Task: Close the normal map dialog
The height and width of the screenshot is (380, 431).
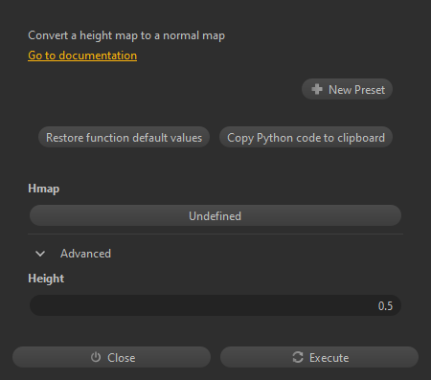Action: pyautogui.click(x=111, y=357)
